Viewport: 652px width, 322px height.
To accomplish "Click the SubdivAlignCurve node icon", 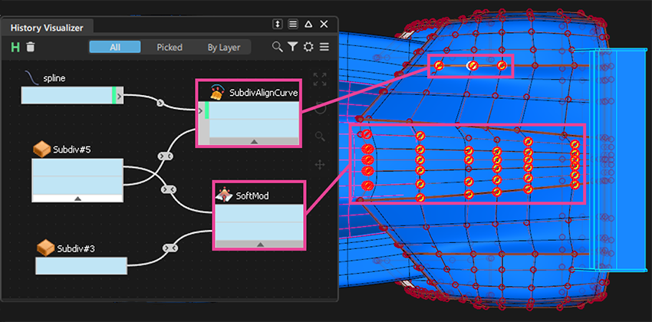I will coord(218,92).
